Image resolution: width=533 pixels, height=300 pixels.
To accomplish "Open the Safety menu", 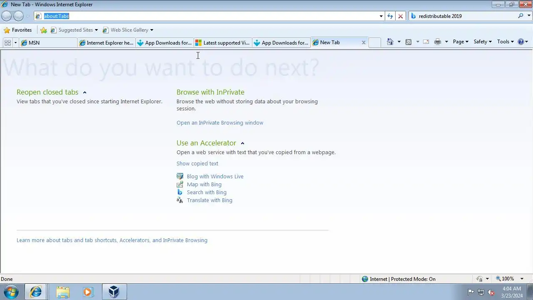I will pyautogui.click(x=483, y=42).
